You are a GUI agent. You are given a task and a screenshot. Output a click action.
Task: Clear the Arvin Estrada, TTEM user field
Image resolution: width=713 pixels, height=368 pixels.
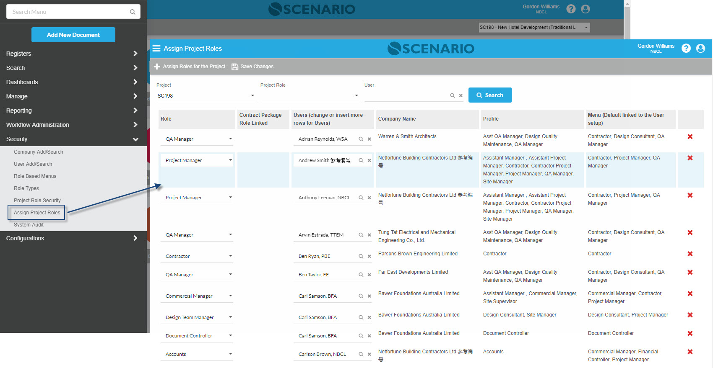pos(369,235)
